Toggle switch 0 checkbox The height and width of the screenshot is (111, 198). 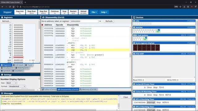click(153, 30)
